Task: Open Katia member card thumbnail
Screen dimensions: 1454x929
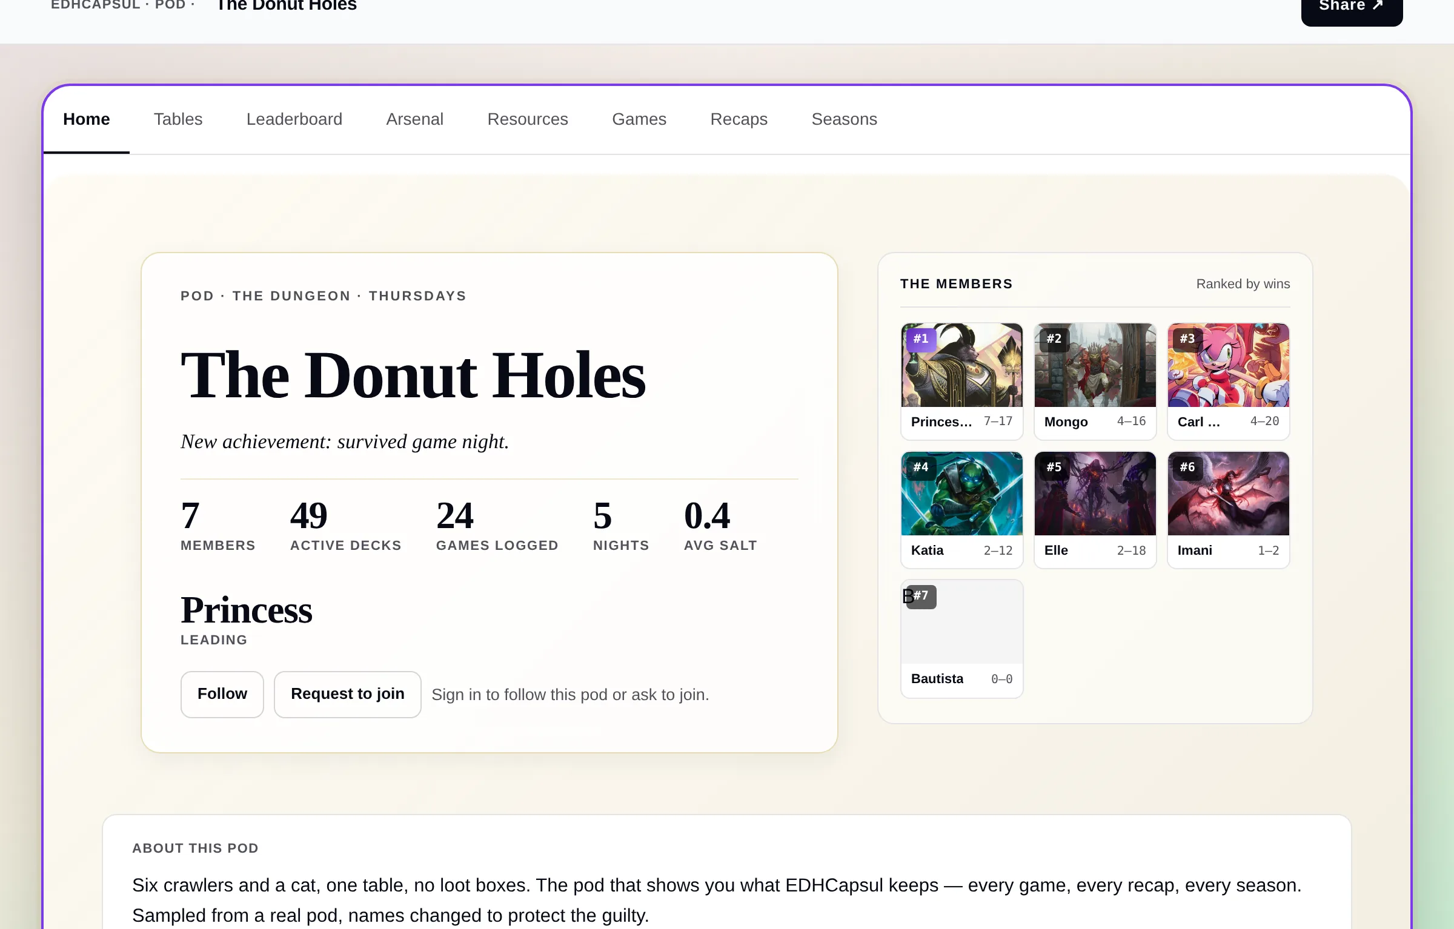Action: (962, 494)
